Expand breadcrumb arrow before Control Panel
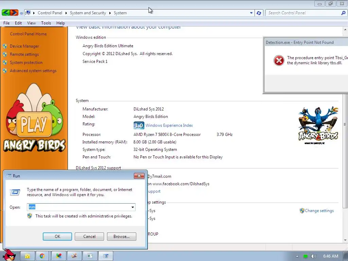This screenshot has width=348, height=261. [x=34, y=13]
